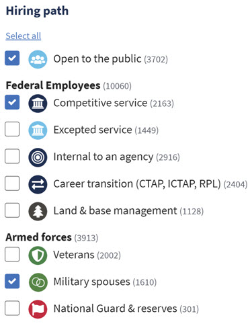
Task: Click the Excepted service light-blue building icon
Action: click(38, 130)
